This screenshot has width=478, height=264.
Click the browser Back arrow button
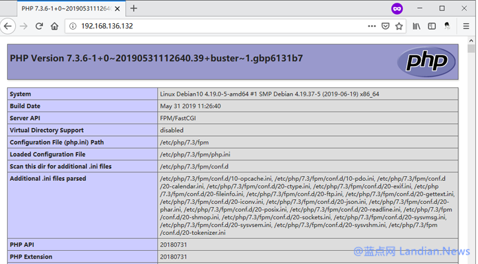[8, 26]
